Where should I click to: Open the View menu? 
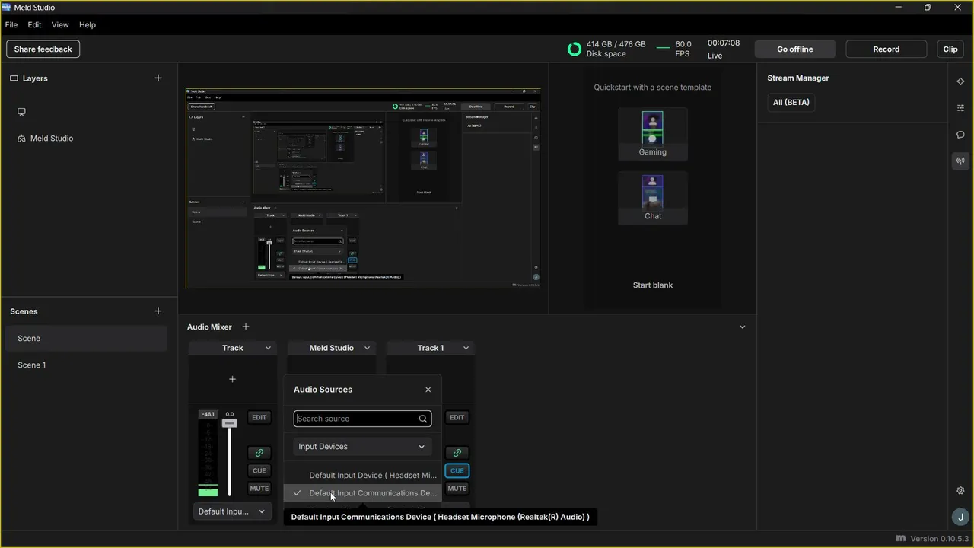60,25
